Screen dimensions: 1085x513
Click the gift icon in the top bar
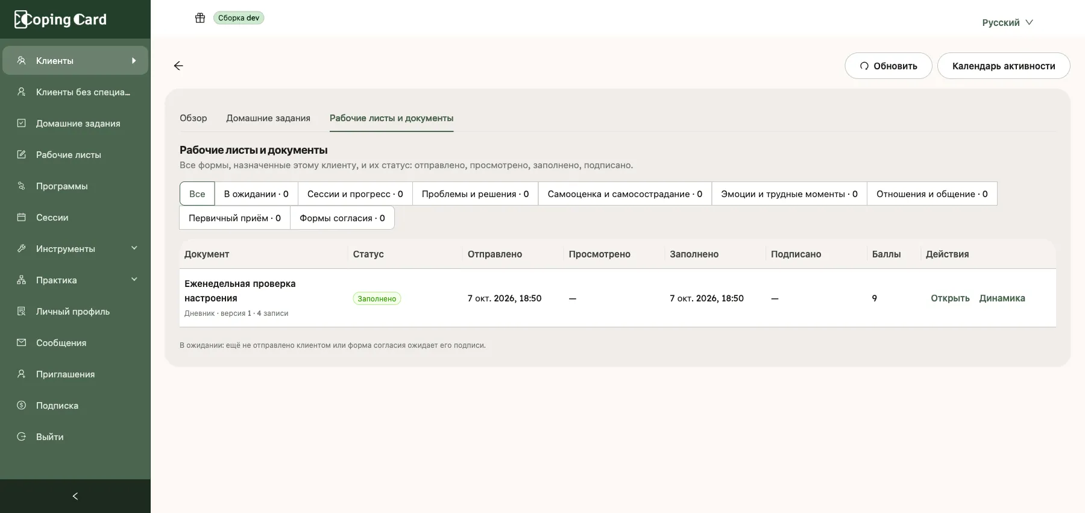200,18
